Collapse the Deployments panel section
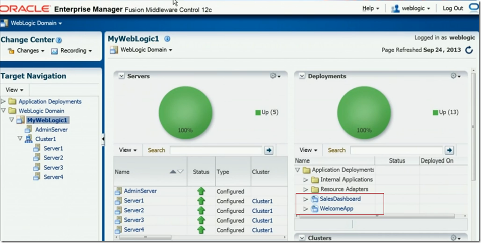Viewport: 481px width, 243px height. pos(302,76)
